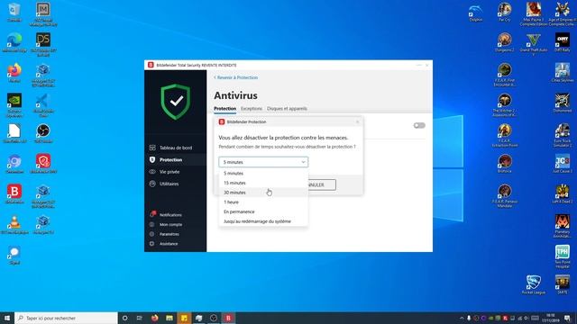
Task: Open the Disques et appareils tab
Action: 287,108
